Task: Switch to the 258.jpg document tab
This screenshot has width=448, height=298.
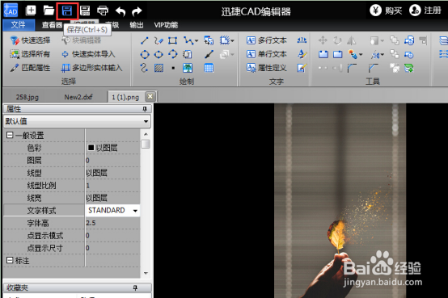Action: [x=27, y=97]
